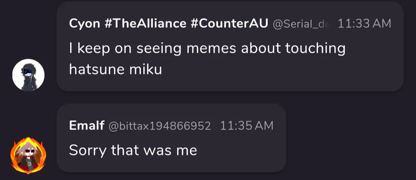
Task: Select the "Sorry that was me" message text
Action: [133, 150]
